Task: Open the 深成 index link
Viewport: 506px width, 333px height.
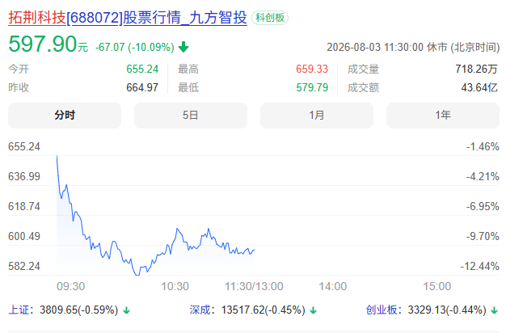Action: [200, 310]
